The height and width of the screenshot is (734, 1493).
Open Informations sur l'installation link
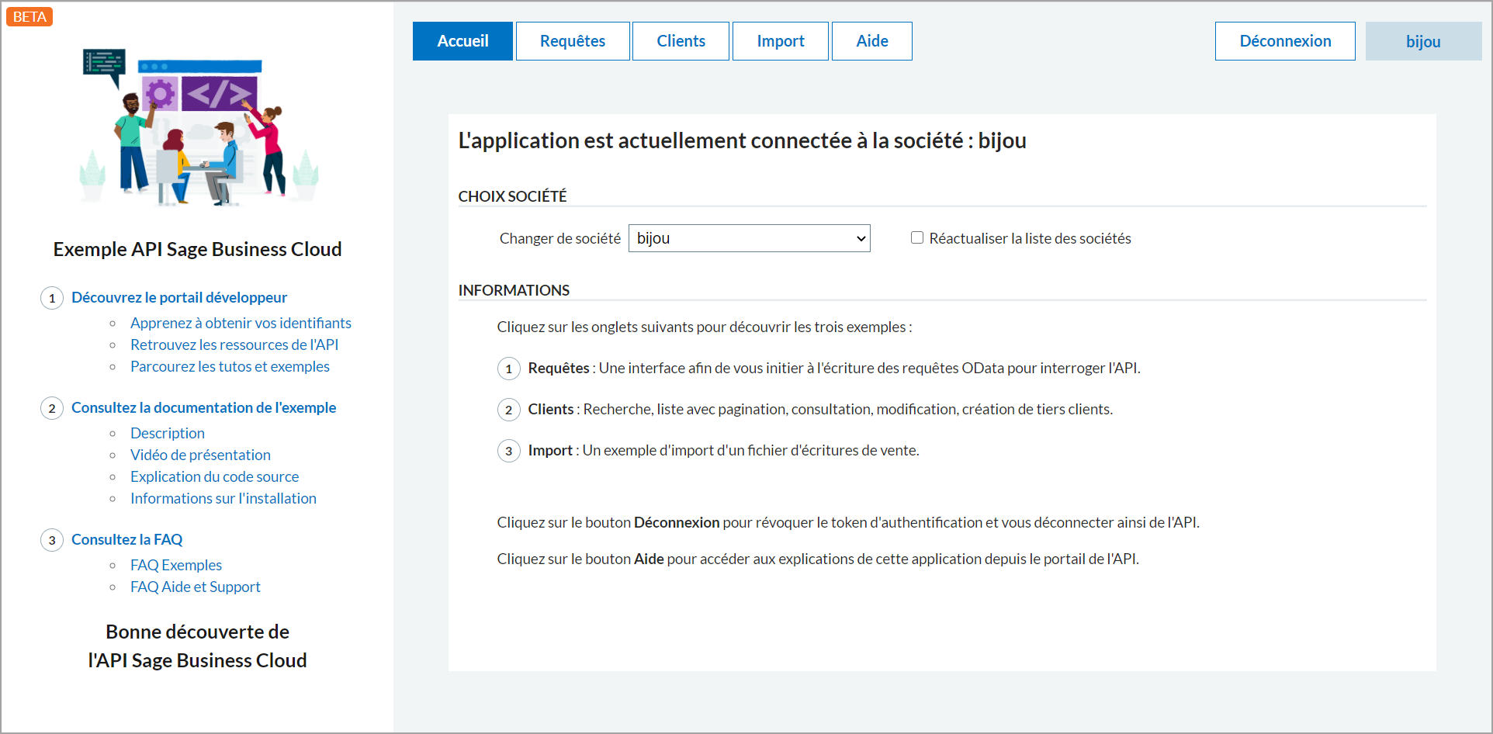tap(223, 498)
